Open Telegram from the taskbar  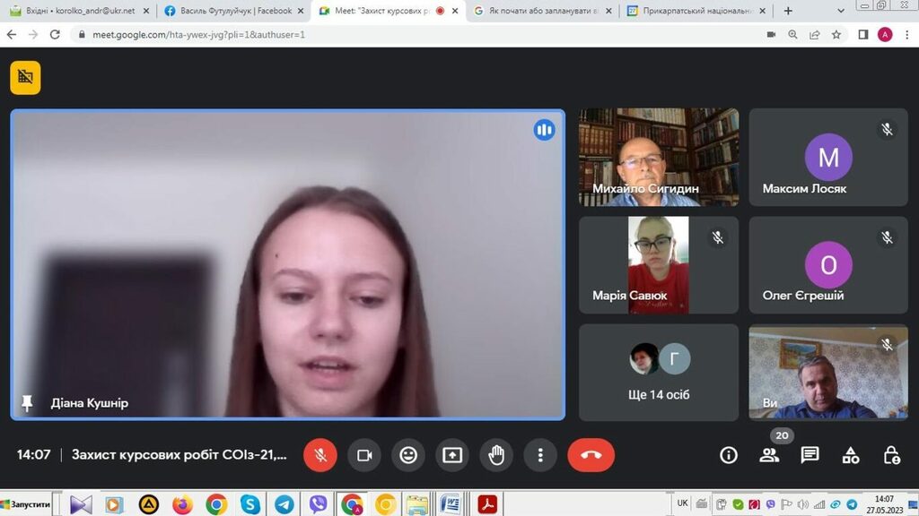point(284,504)
